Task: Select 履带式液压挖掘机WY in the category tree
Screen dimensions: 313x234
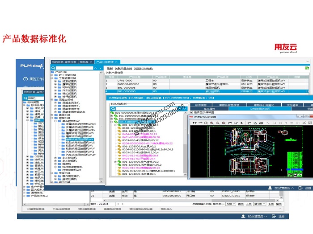Action: point(80,139)
